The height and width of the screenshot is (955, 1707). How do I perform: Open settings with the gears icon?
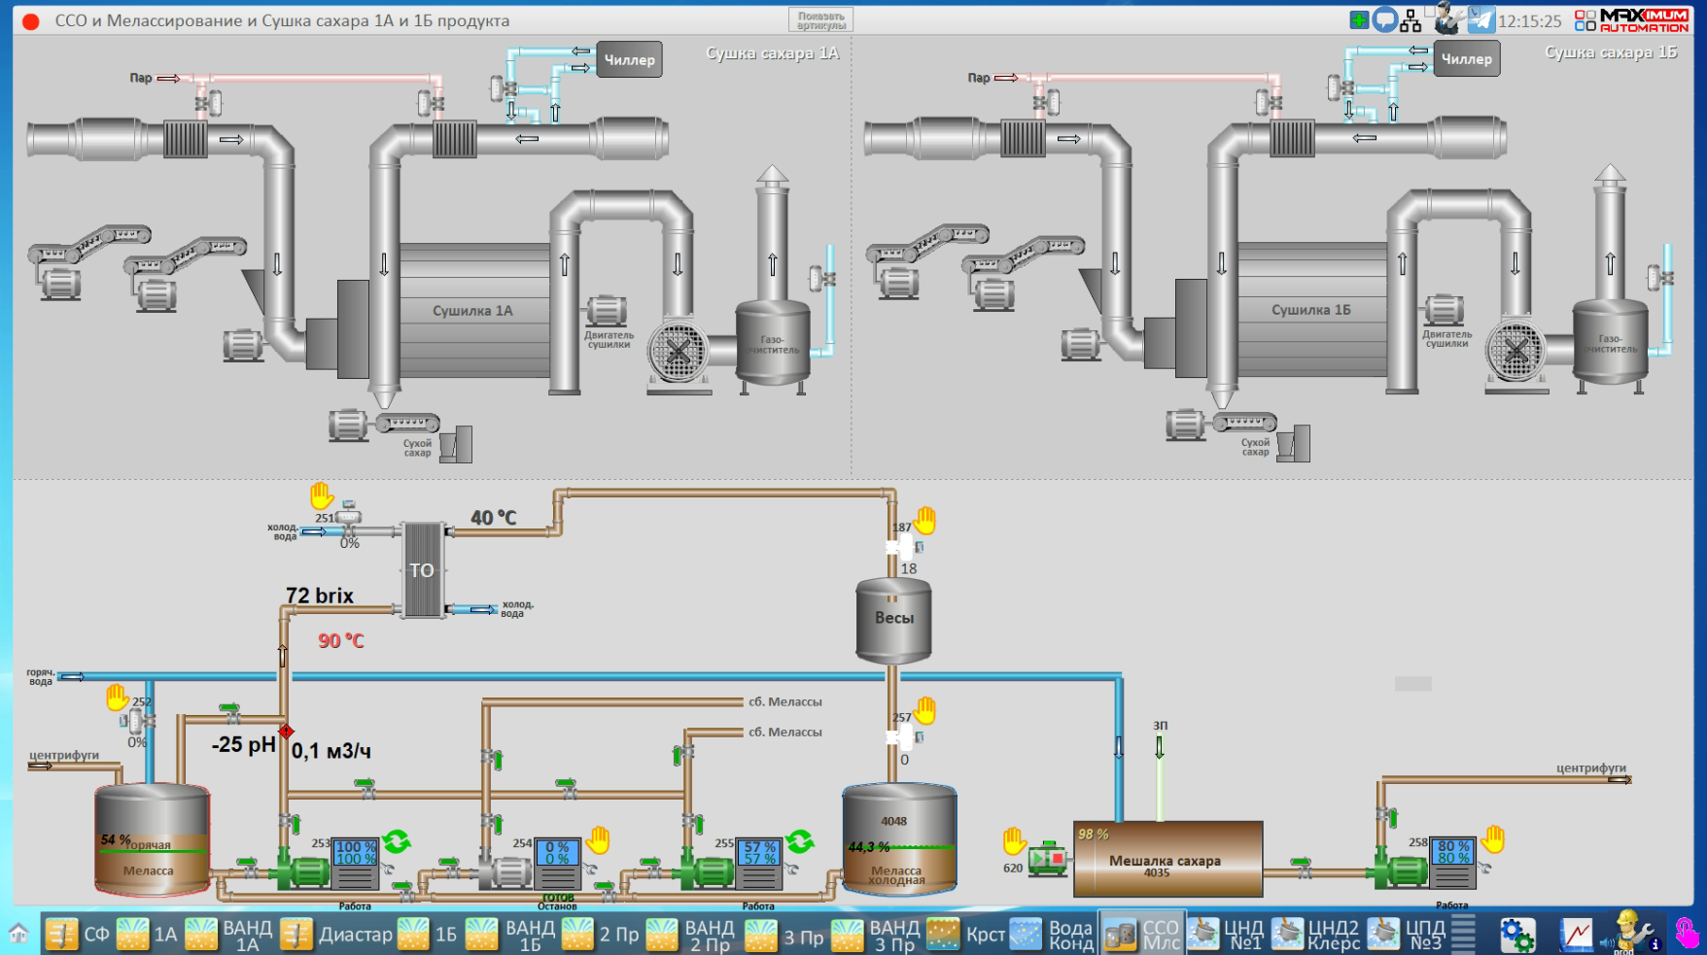click(1516, 935)
